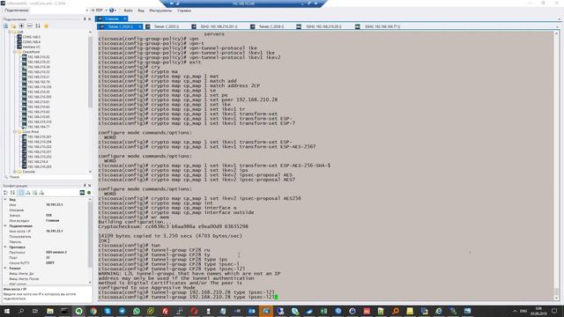Select connection 192.168.210.201 under Cisco folder

pyautogui.click(x=39, y=137)
